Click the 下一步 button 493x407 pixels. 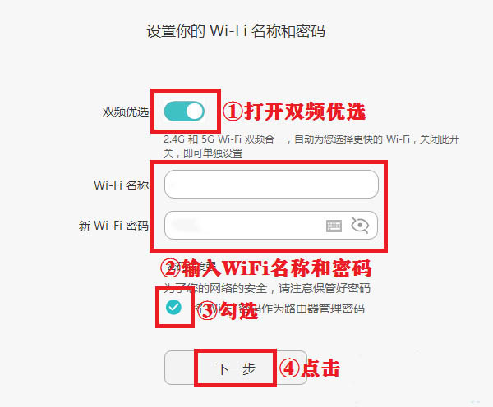tap(236, 368)
